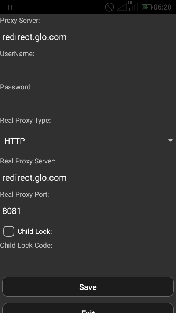This screenshot has width=176, height=313.
Task: Click the Exit button
Action: [x=88, y=308]
